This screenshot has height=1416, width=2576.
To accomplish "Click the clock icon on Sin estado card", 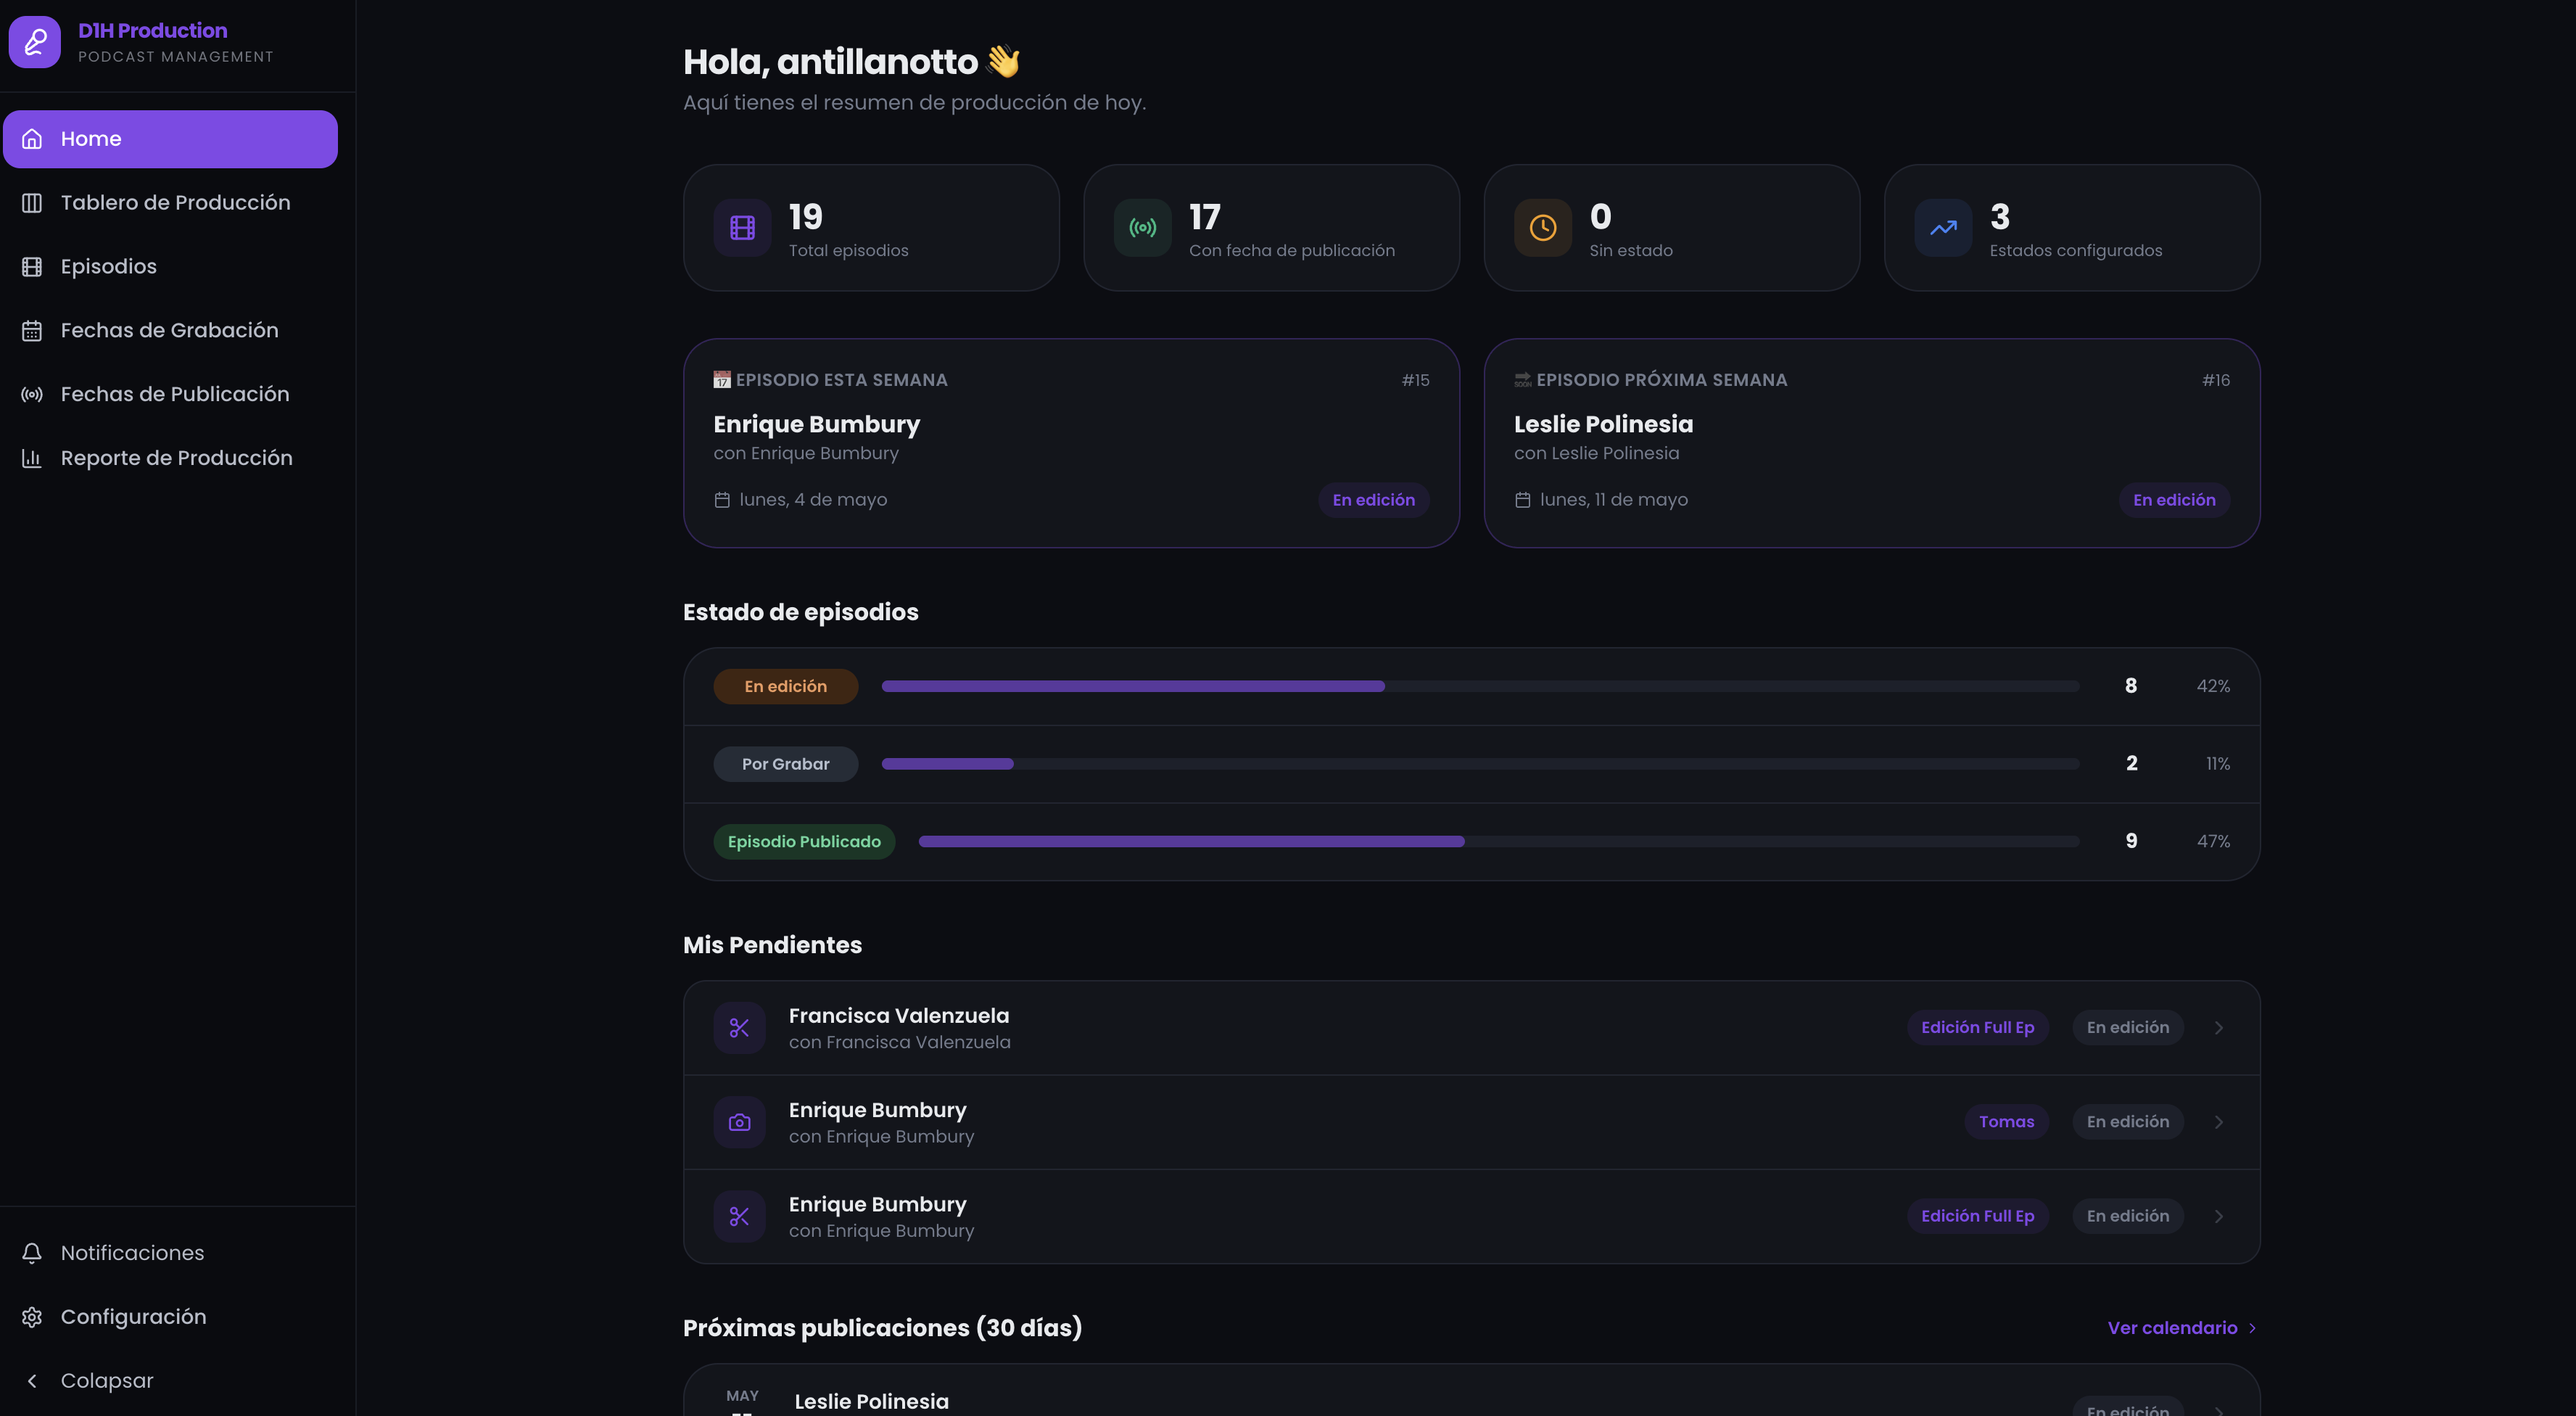I will click(1543, 228).
